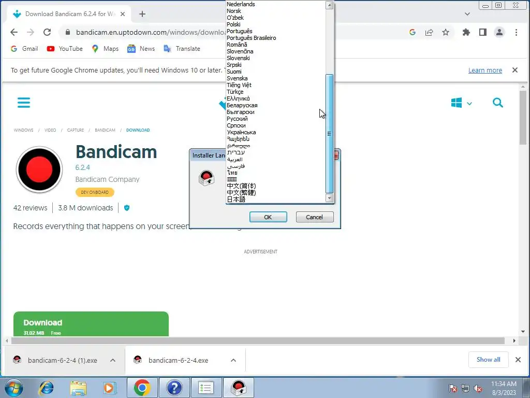Open the Windows Start menu
Viewport: 530px width, 398px height.
click(x=14, y=388)
